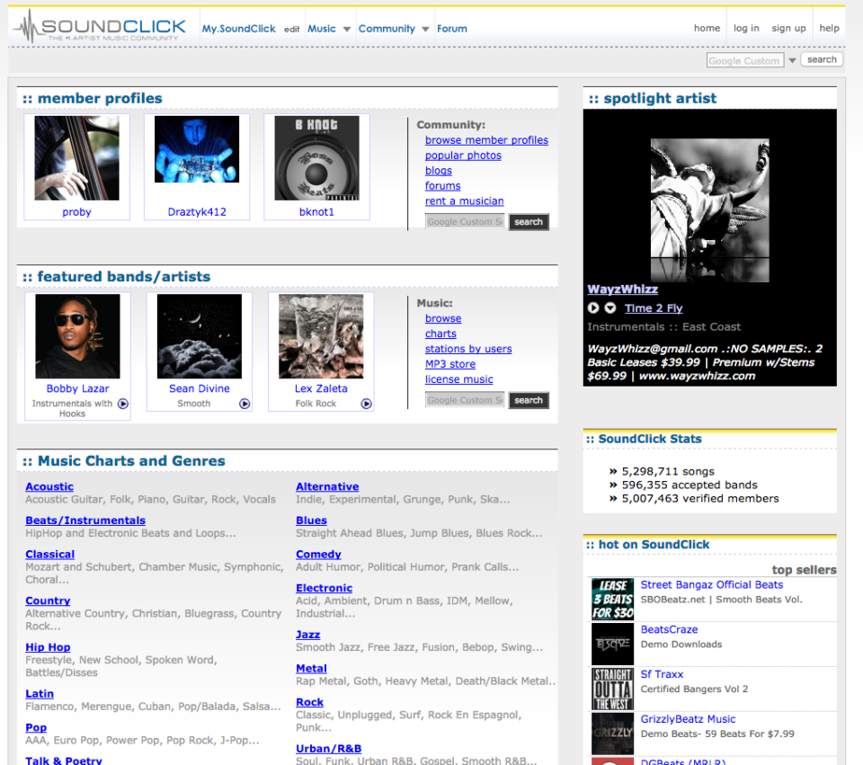
Task: Play spotlight song Time 2 Fly
Action: point(593,308)
